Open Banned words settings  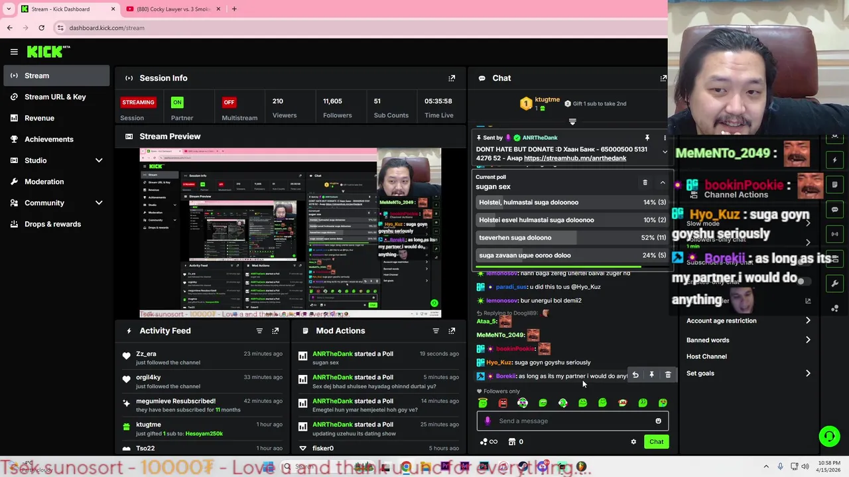pos(748,340)
